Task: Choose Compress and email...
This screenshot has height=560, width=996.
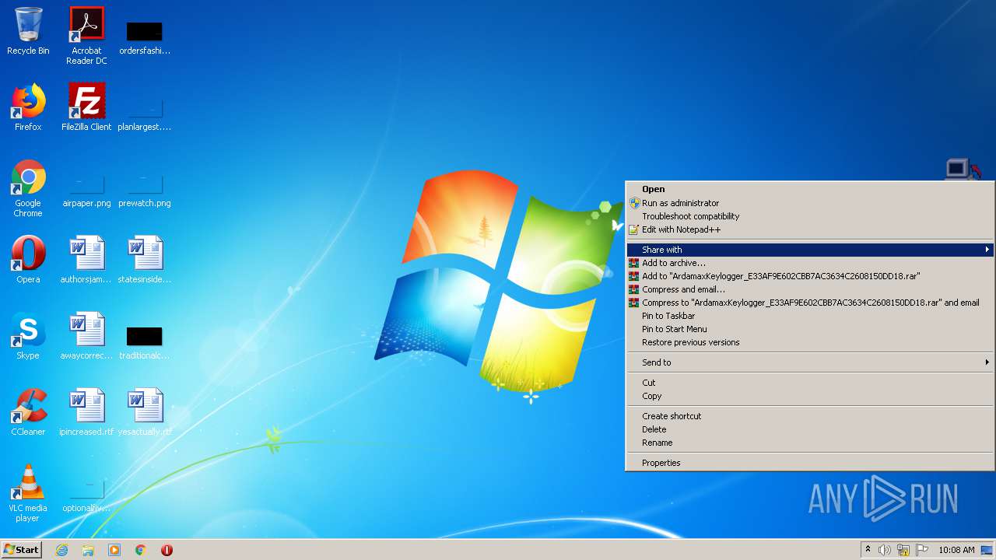Action: pyautogui.click(x=810, y=289)
